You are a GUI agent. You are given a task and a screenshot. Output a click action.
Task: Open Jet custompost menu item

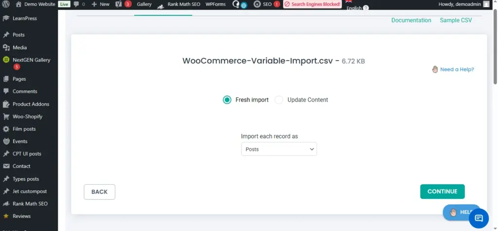(x=29, y=191)
